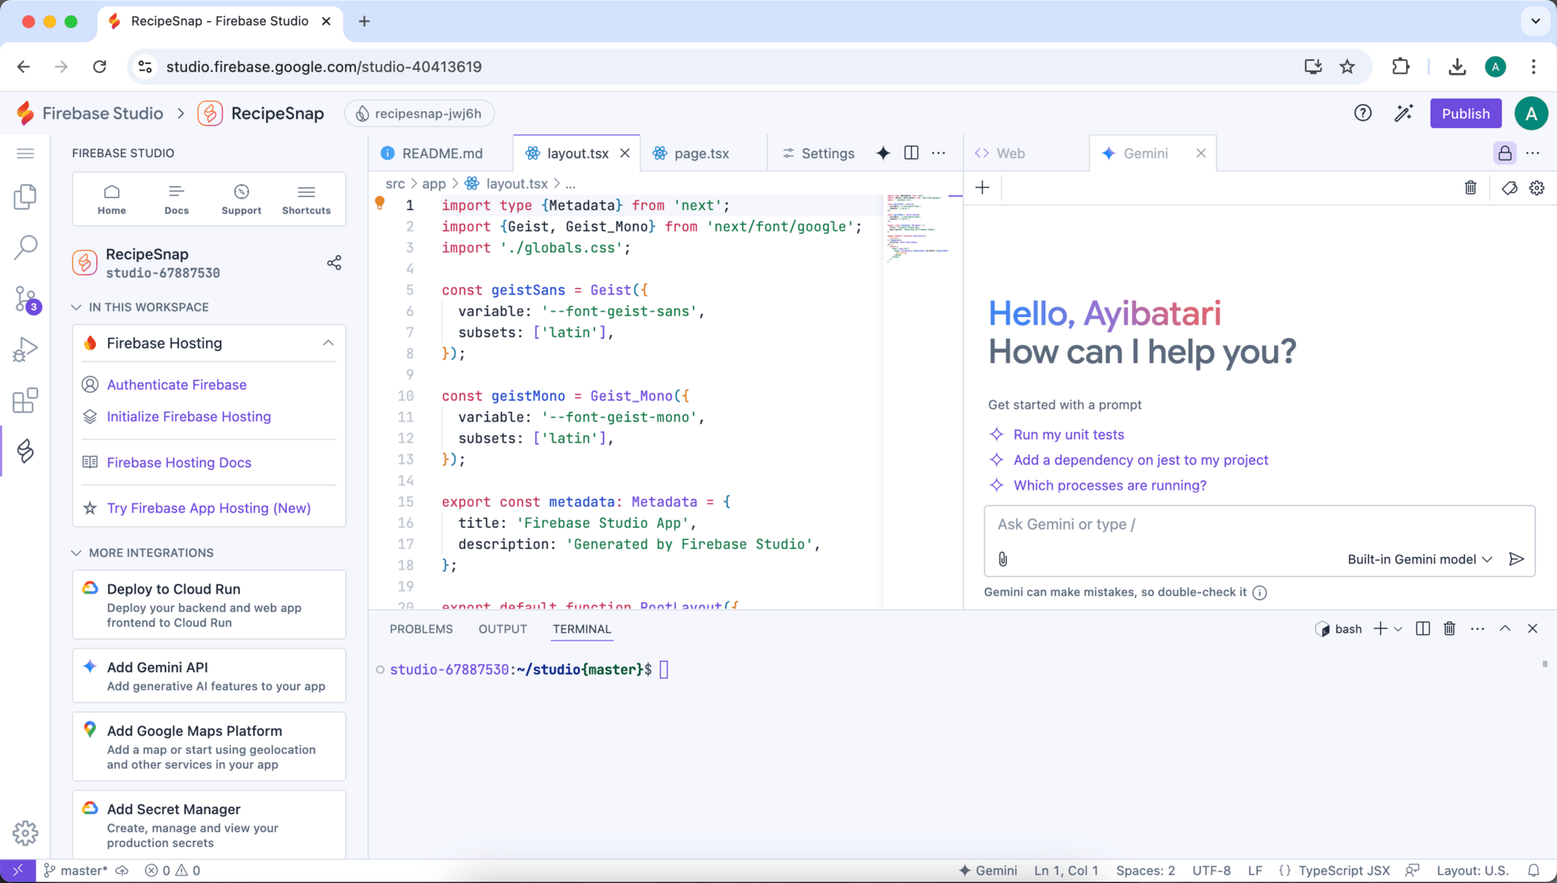This screenshot has width=1557, height=883.
Task: Open Firebase Studio sidebar panel icon
Action: 25,451
